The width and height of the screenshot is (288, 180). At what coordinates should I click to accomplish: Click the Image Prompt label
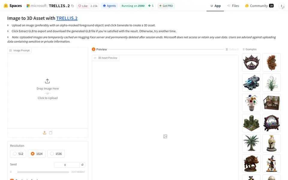coord(19,50)
